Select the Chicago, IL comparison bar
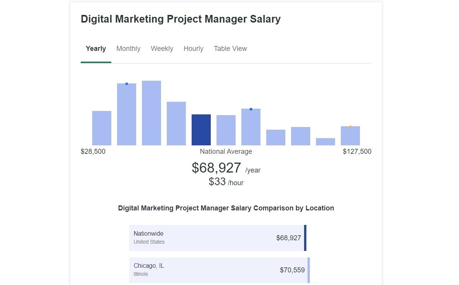The height and width of the screenshot is (285, 459). 217,270
